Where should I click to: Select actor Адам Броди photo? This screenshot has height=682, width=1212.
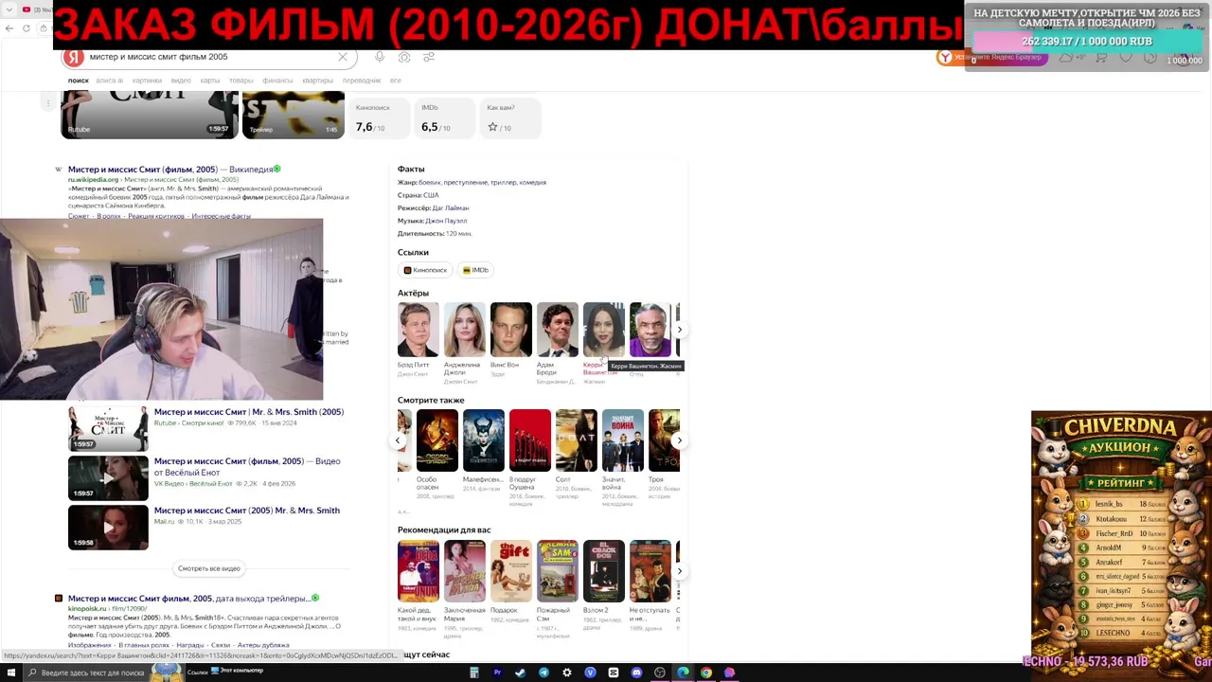(x=557, y=330)
